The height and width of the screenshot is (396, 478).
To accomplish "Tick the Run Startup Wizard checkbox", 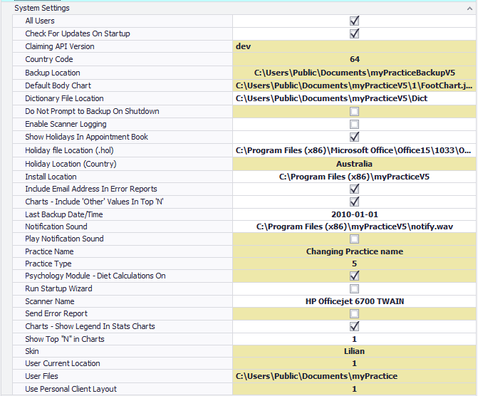I will (x=354, y=288).
